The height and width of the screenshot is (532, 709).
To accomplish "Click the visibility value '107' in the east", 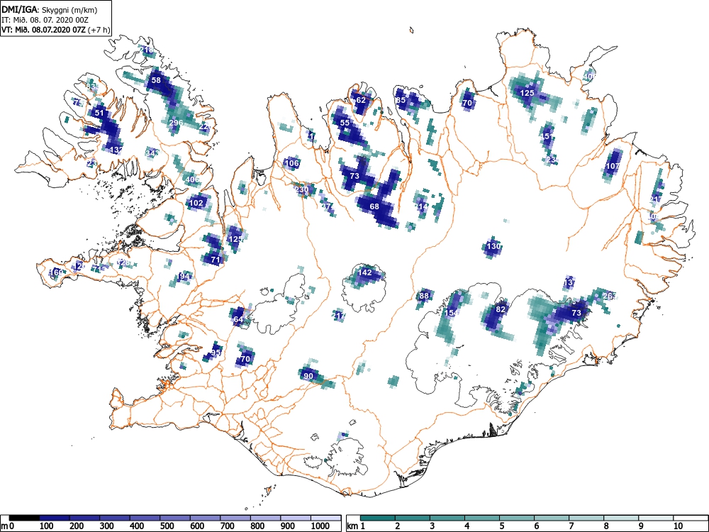I will point(613,166).
